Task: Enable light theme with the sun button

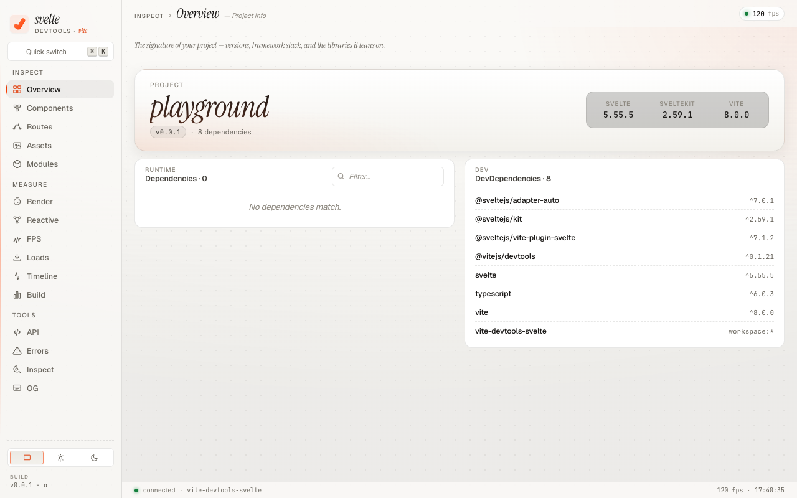Action: [60, 458]
